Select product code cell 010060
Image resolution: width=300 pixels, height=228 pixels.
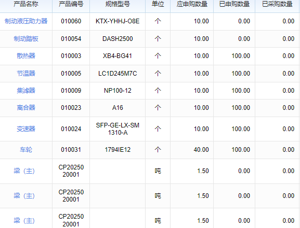tap(71, 21)
